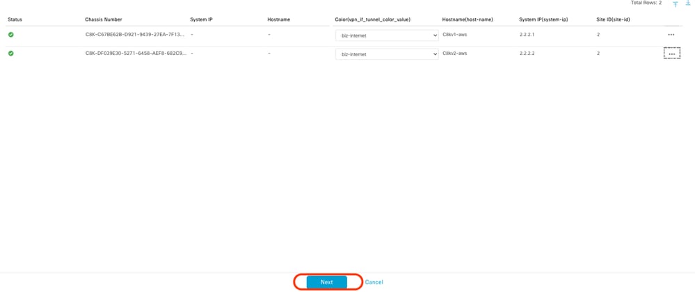Click the System IP column header

202,19
